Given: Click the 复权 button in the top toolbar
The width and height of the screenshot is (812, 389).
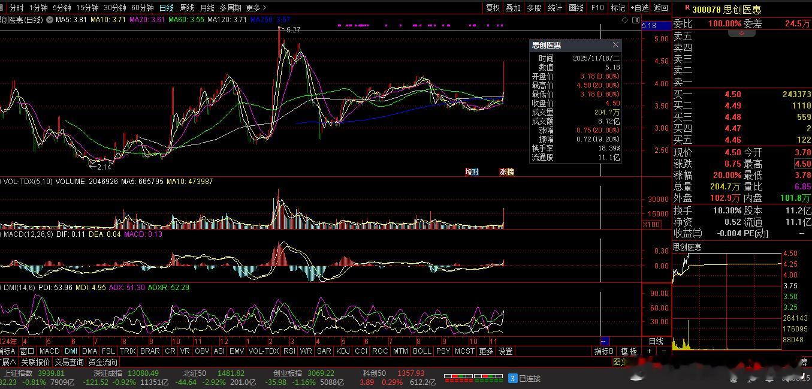Looking at the screenshot, I should pyautogui.click(x=493, y=8).
